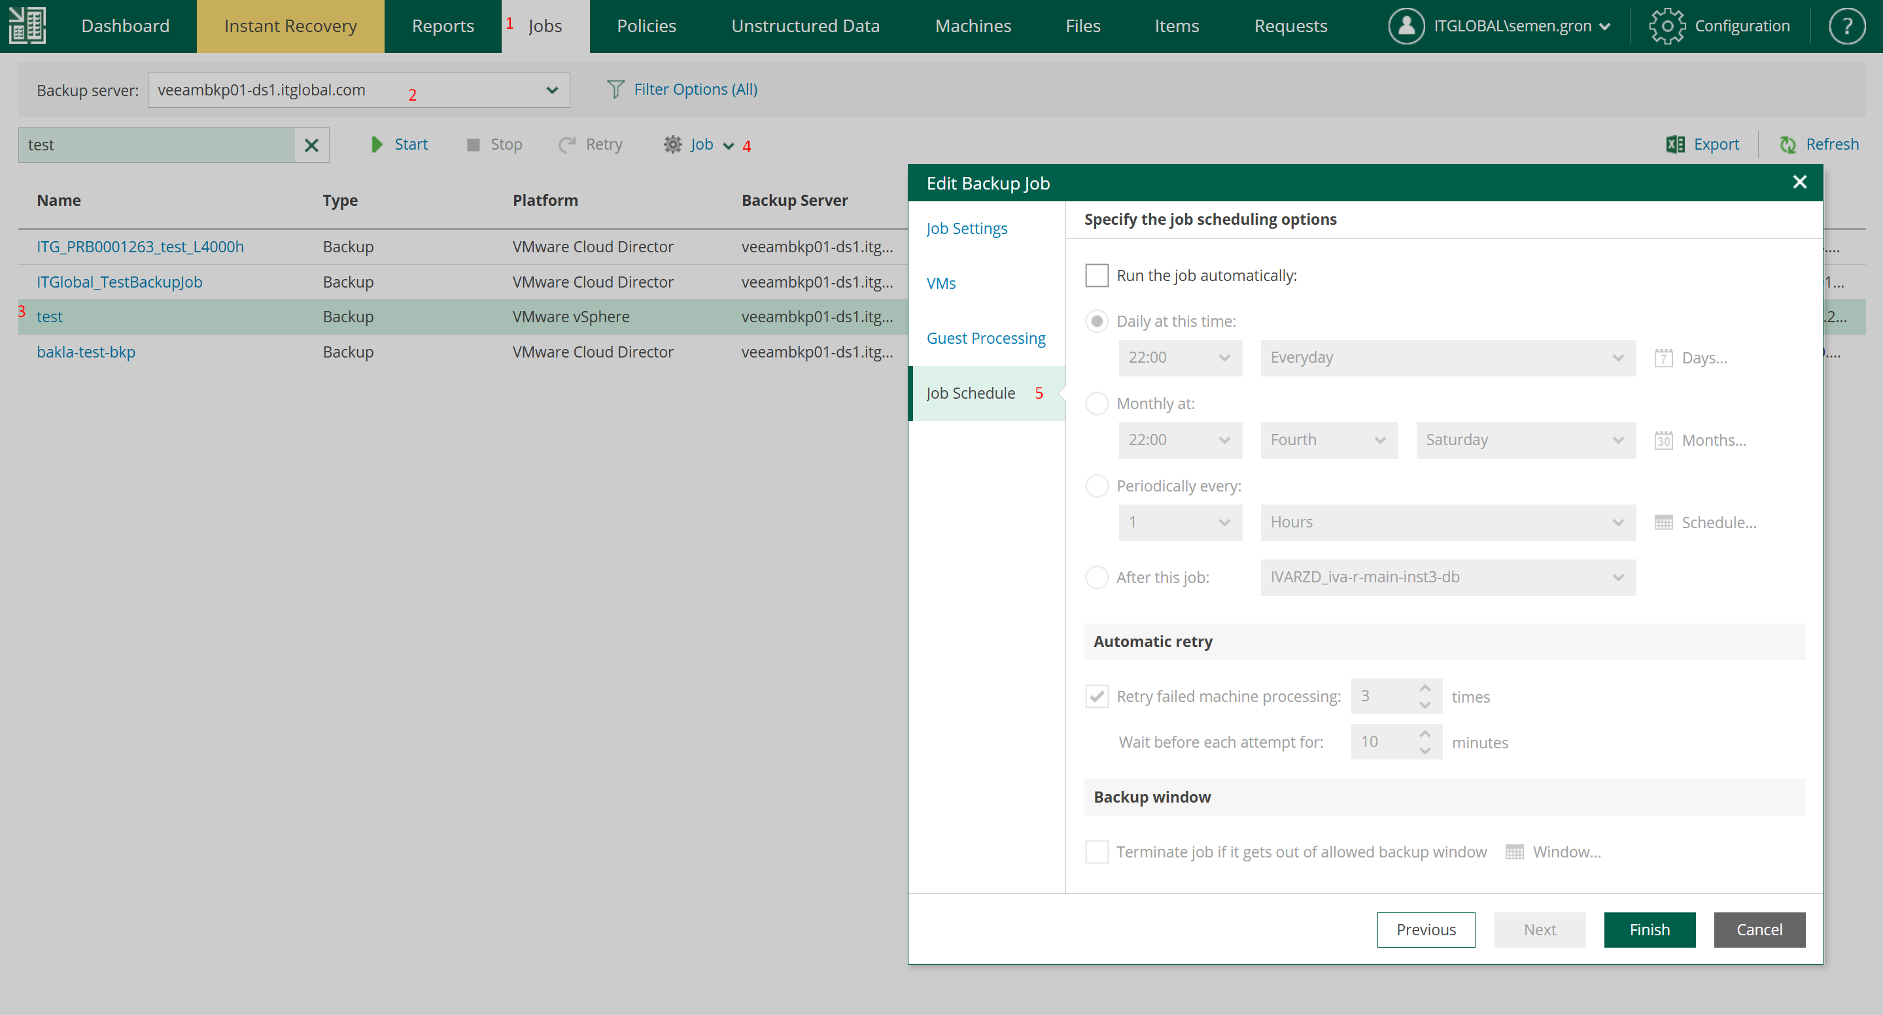1883x1015 pixels.
Task: Switch to the Policies tab
Action: (x=646, y=26)
